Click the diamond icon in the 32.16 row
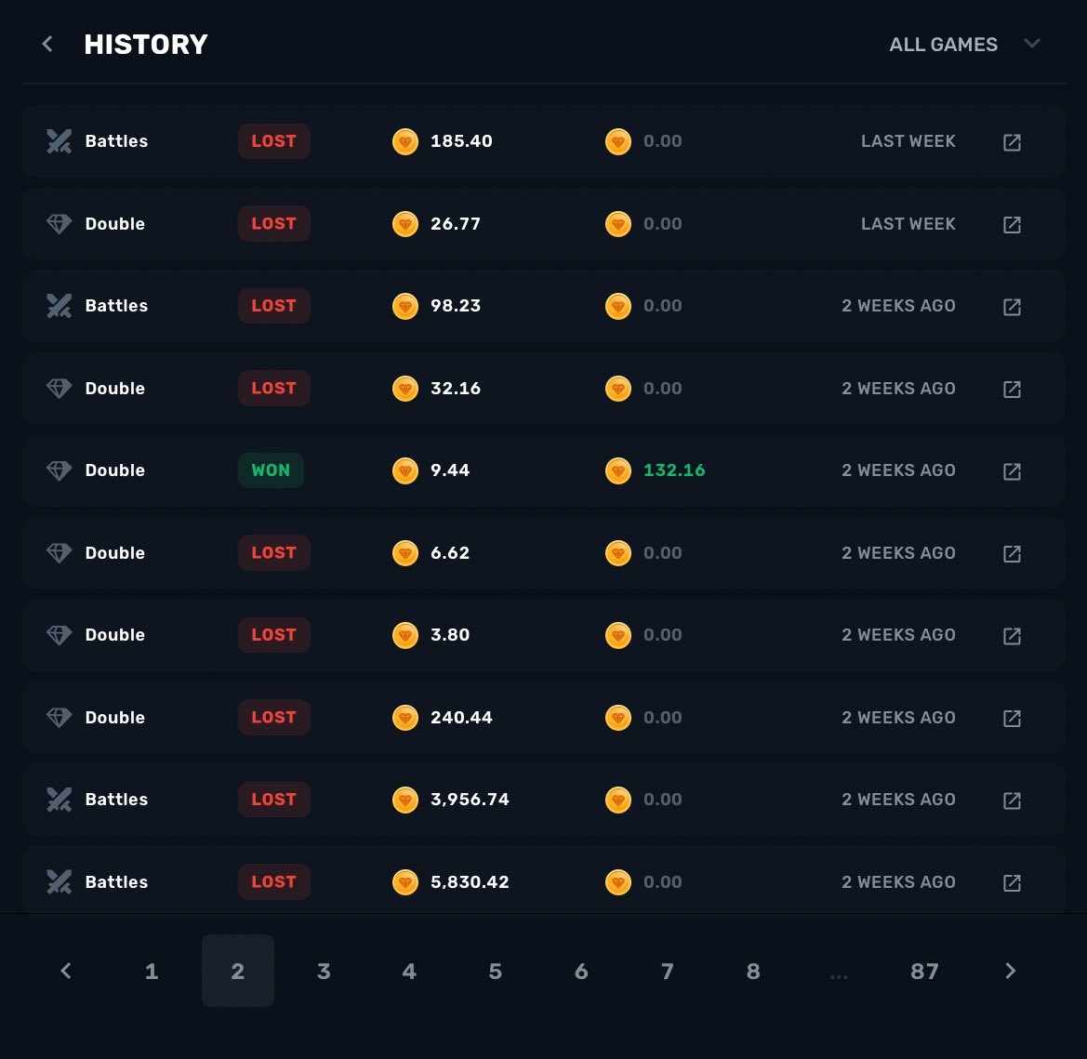The image size is (1087, 1059). tap(59, 388)
